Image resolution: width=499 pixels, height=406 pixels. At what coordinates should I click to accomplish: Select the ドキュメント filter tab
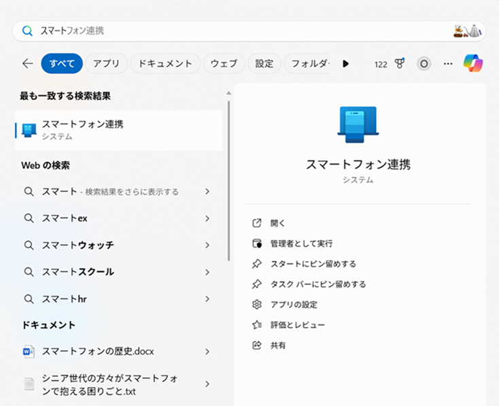coord(165,63)
